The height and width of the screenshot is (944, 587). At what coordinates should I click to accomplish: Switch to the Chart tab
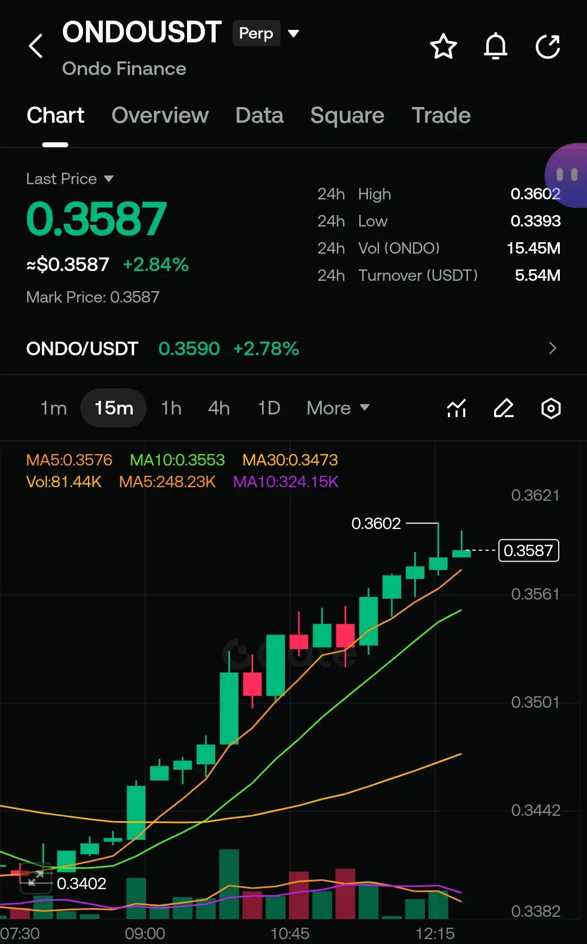click(55, 115)
